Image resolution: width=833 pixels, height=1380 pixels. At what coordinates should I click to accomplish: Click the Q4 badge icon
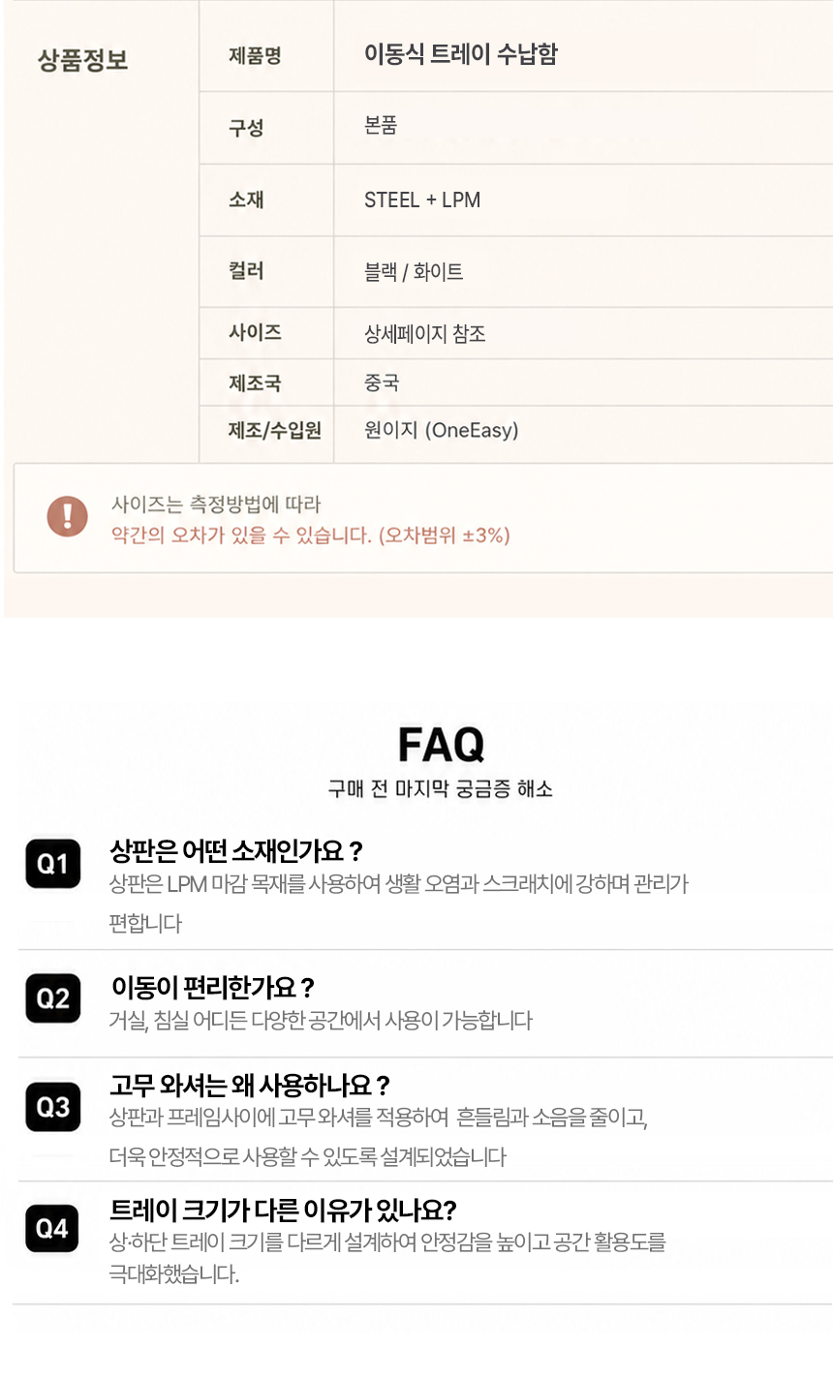[52, 1228]
